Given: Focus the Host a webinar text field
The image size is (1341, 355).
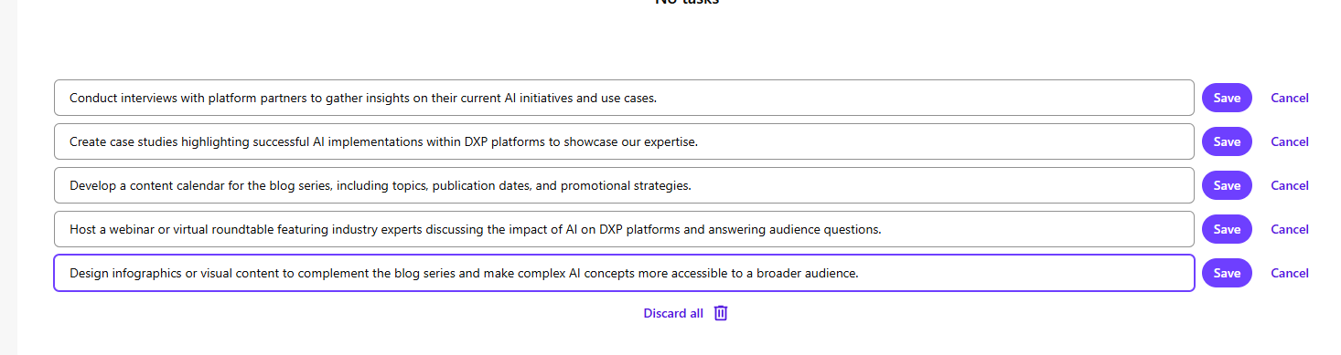Looking at the screenshot, I should (x=624, y=229).
